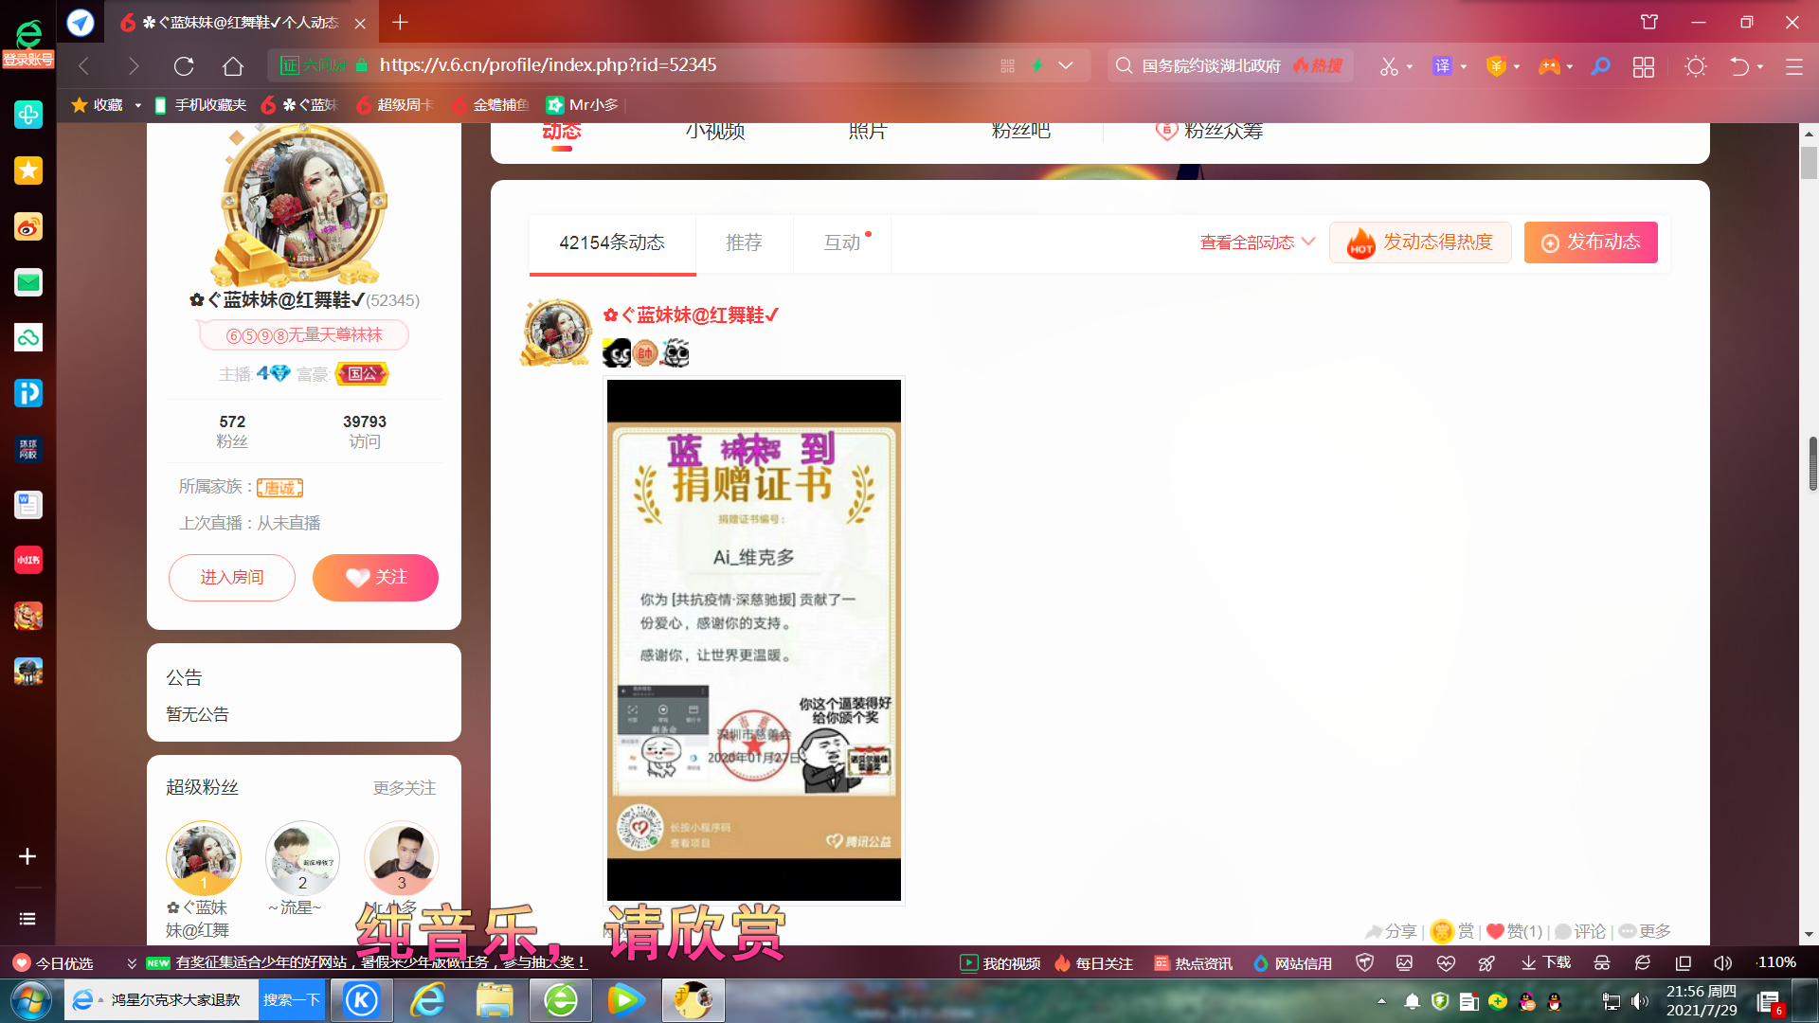Toggle night mode sun icon
This screenshot has height=1023, width=1819.
point(1696,66)
